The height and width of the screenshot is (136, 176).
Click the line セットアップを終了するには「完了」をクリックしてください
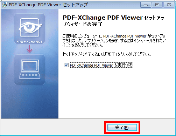107,54
